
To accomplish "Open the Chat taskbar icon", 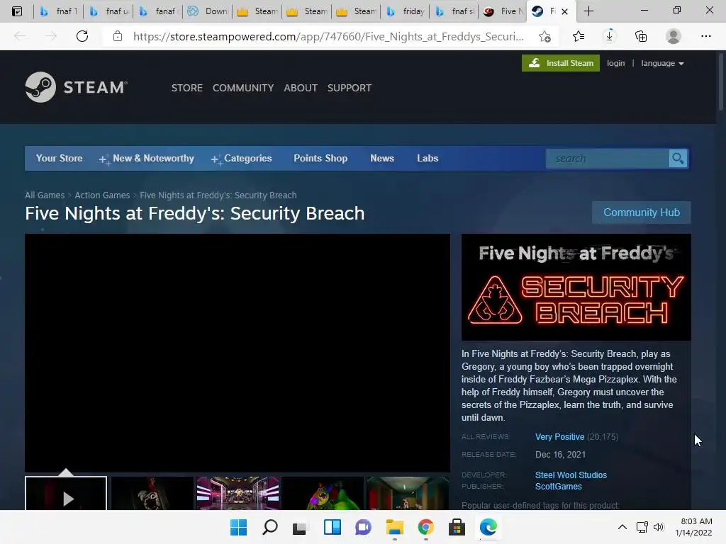I will pos(363,527).
